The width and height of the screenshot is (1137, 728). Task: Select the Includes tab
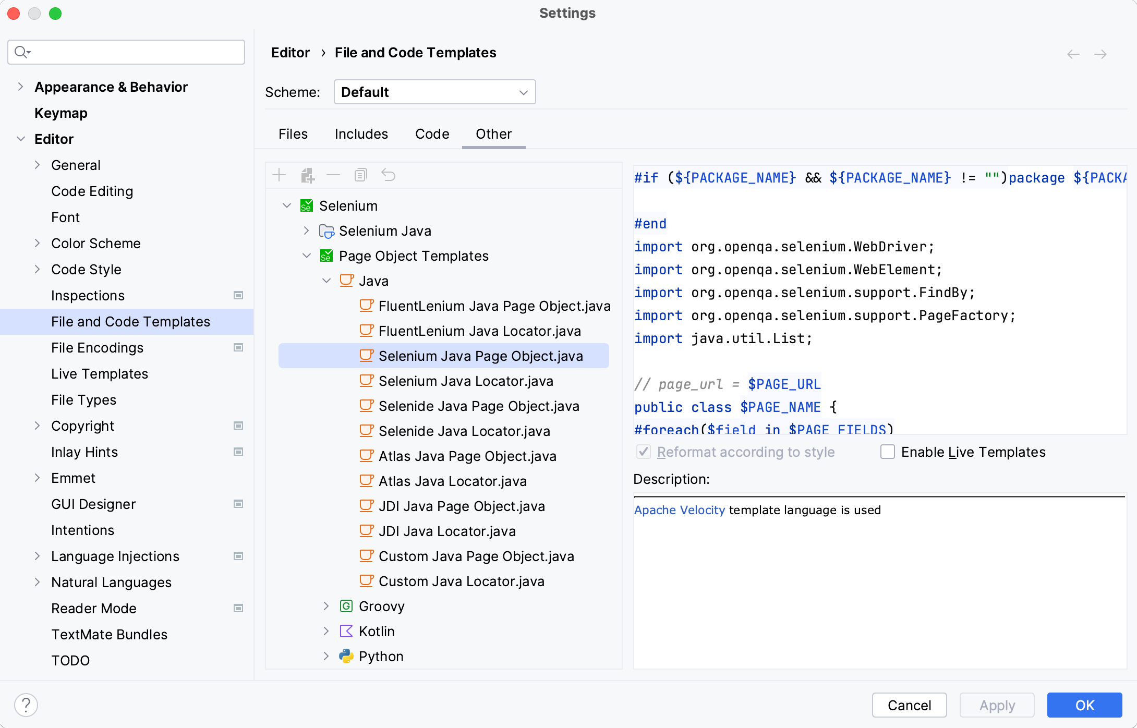pos(361,134)
